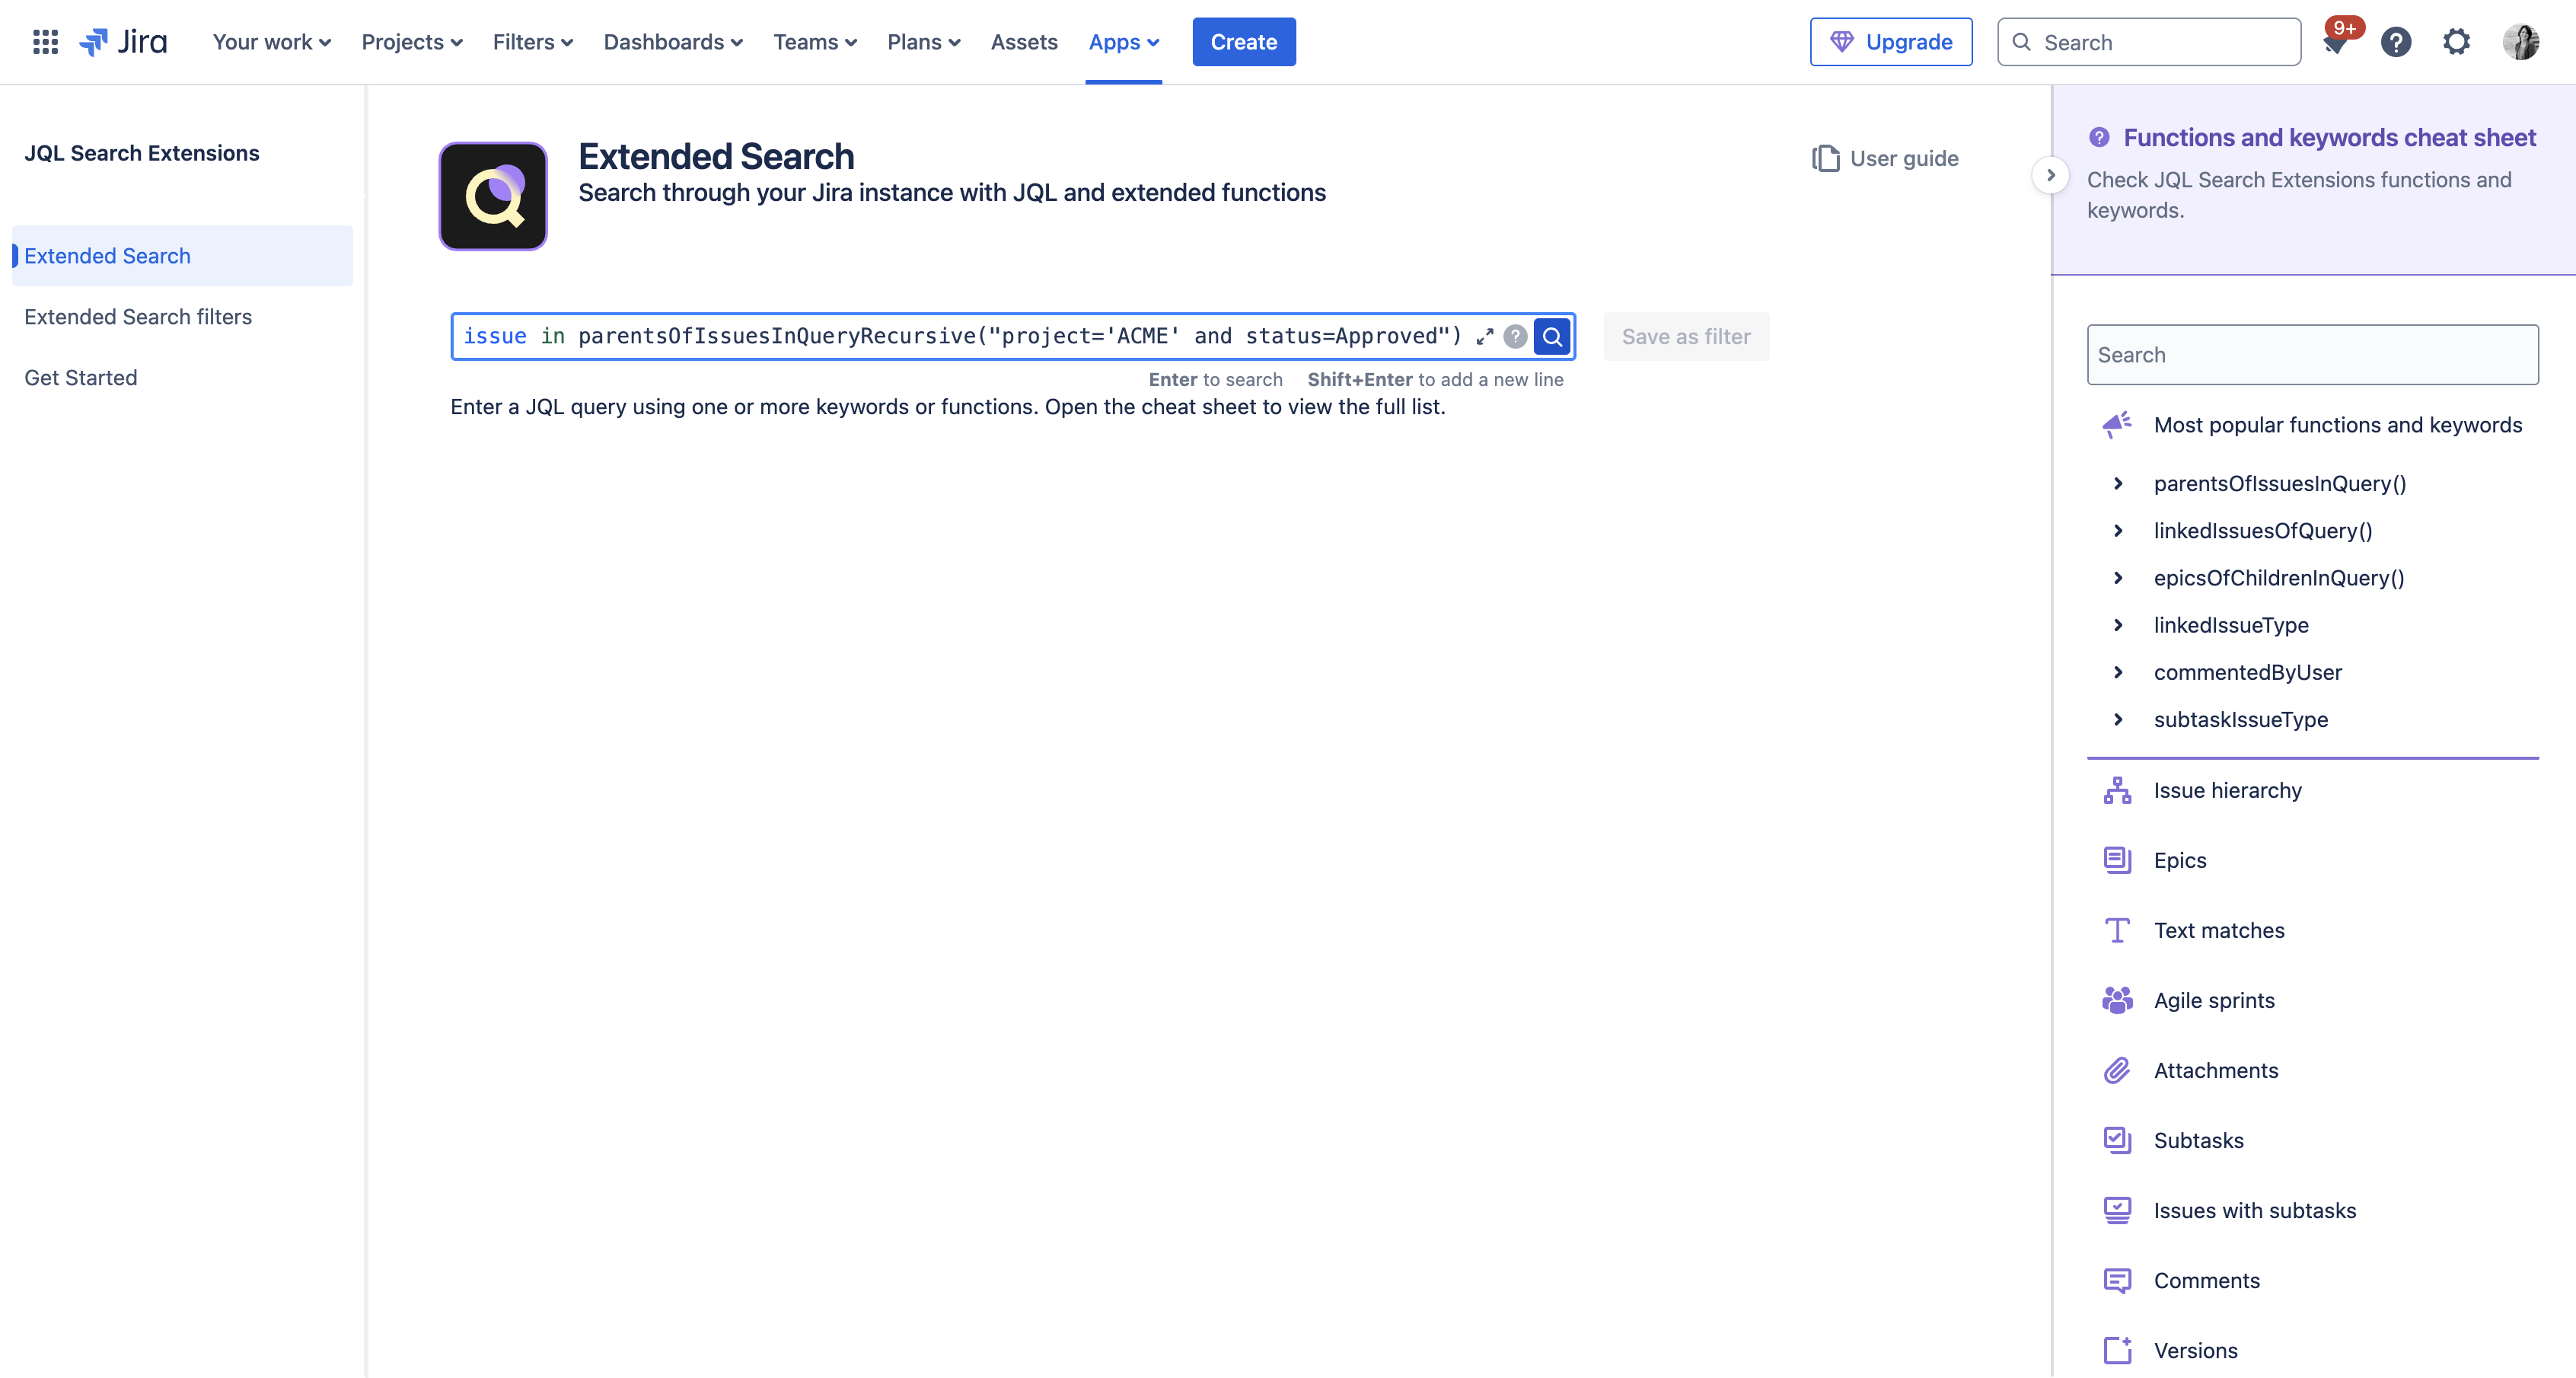Open the help question mark icon in the top bar
Viewport: 2576px width, 1378px height.
point(2396,42)
